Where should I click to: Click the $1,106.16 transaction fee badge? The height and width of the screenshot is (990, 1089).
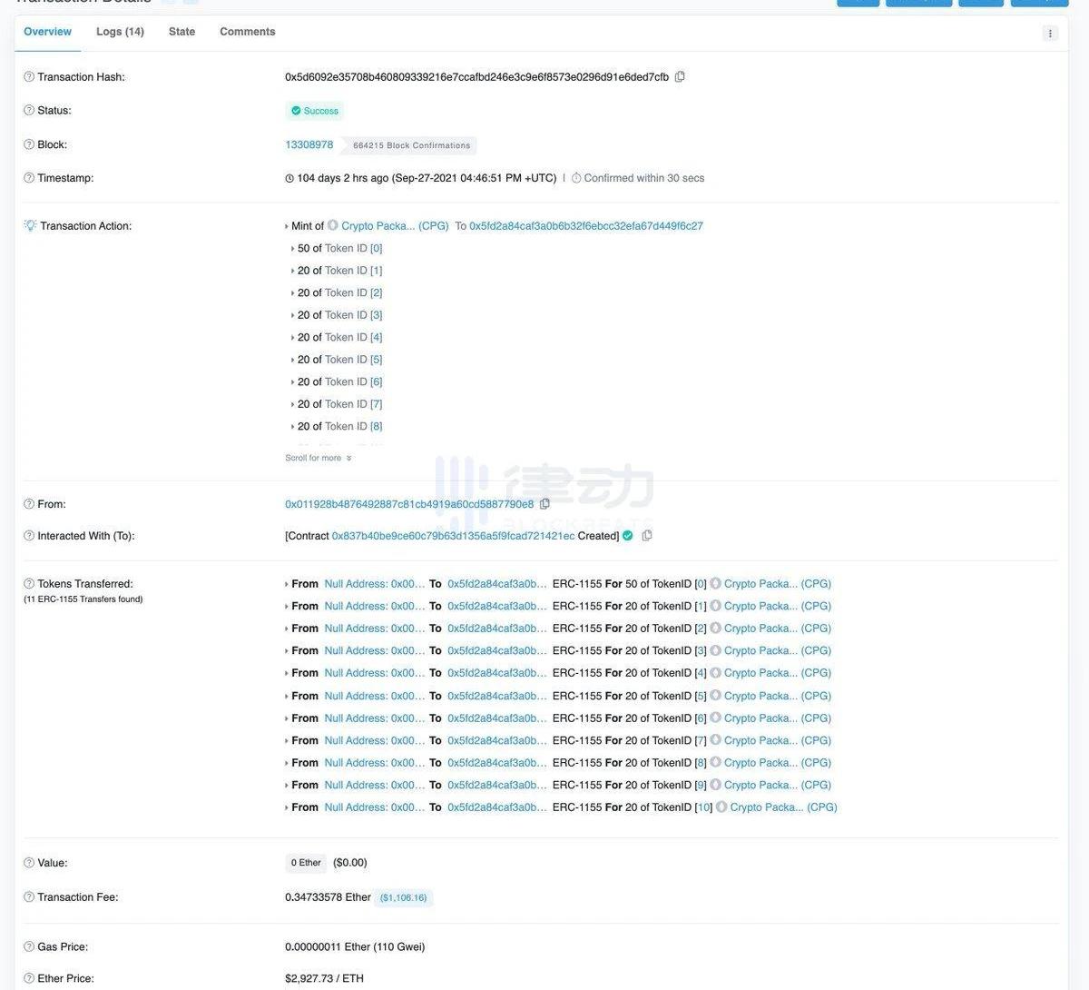(403, 898)
